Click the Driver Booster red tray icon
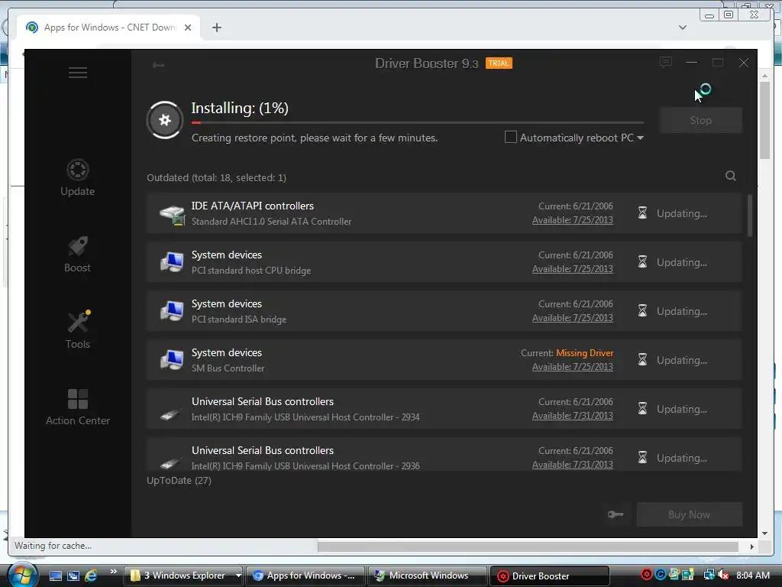Image resolution: width=782 pixels, height=587 pixels. tap(646, 575)
